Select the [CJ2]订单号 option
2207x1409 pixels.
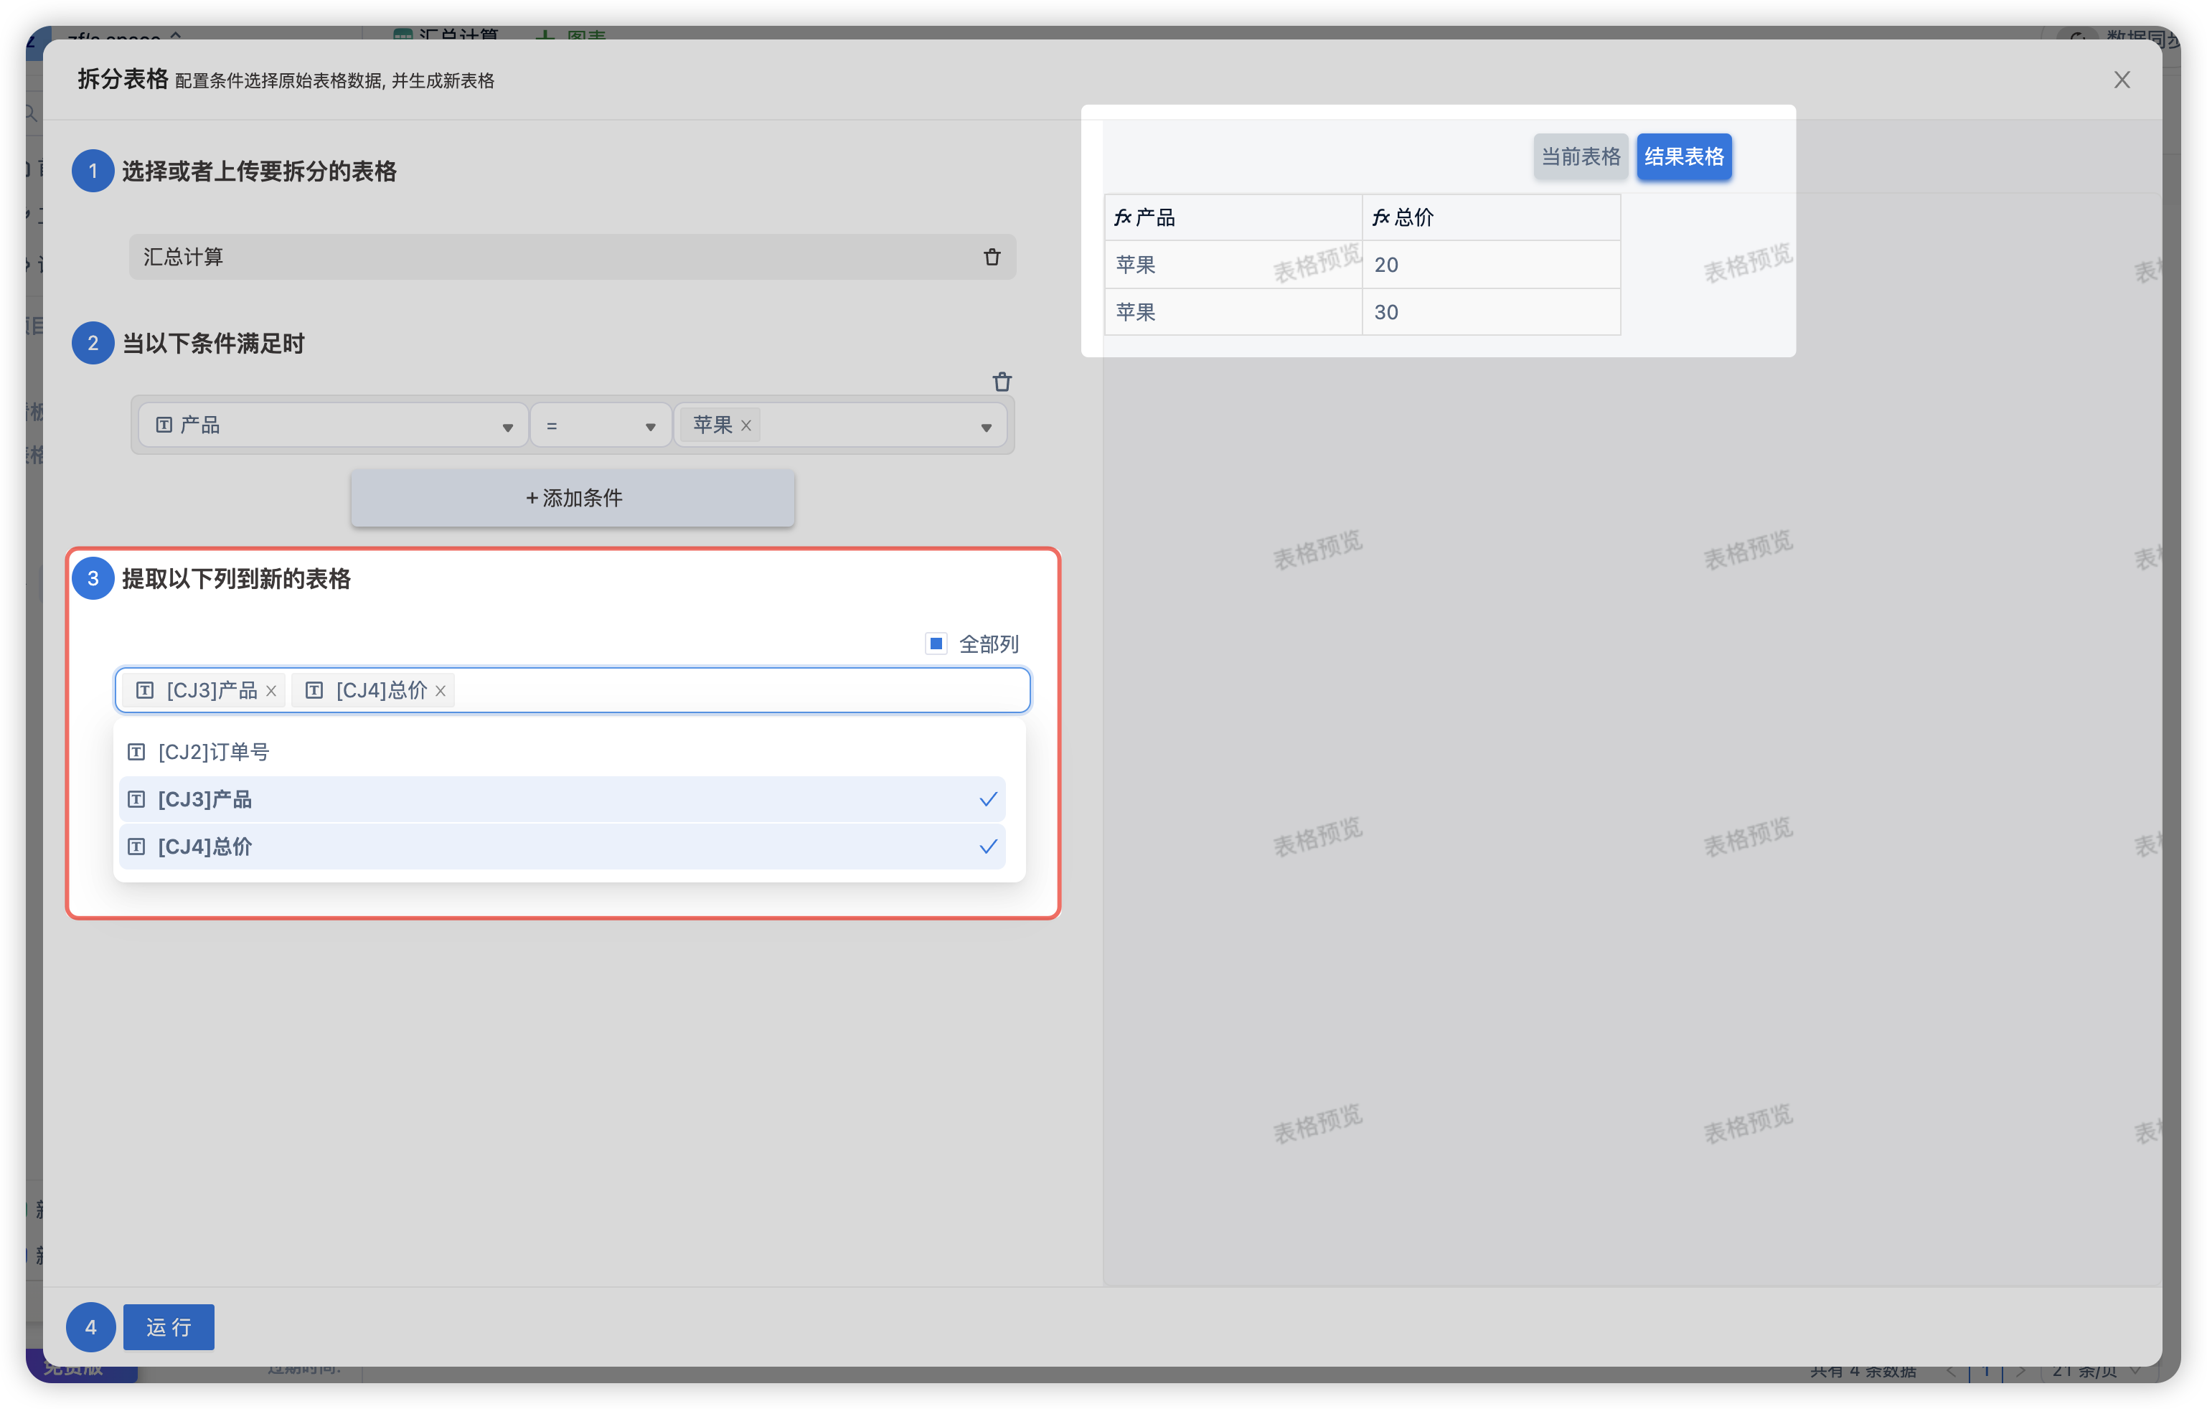point(562,752)
